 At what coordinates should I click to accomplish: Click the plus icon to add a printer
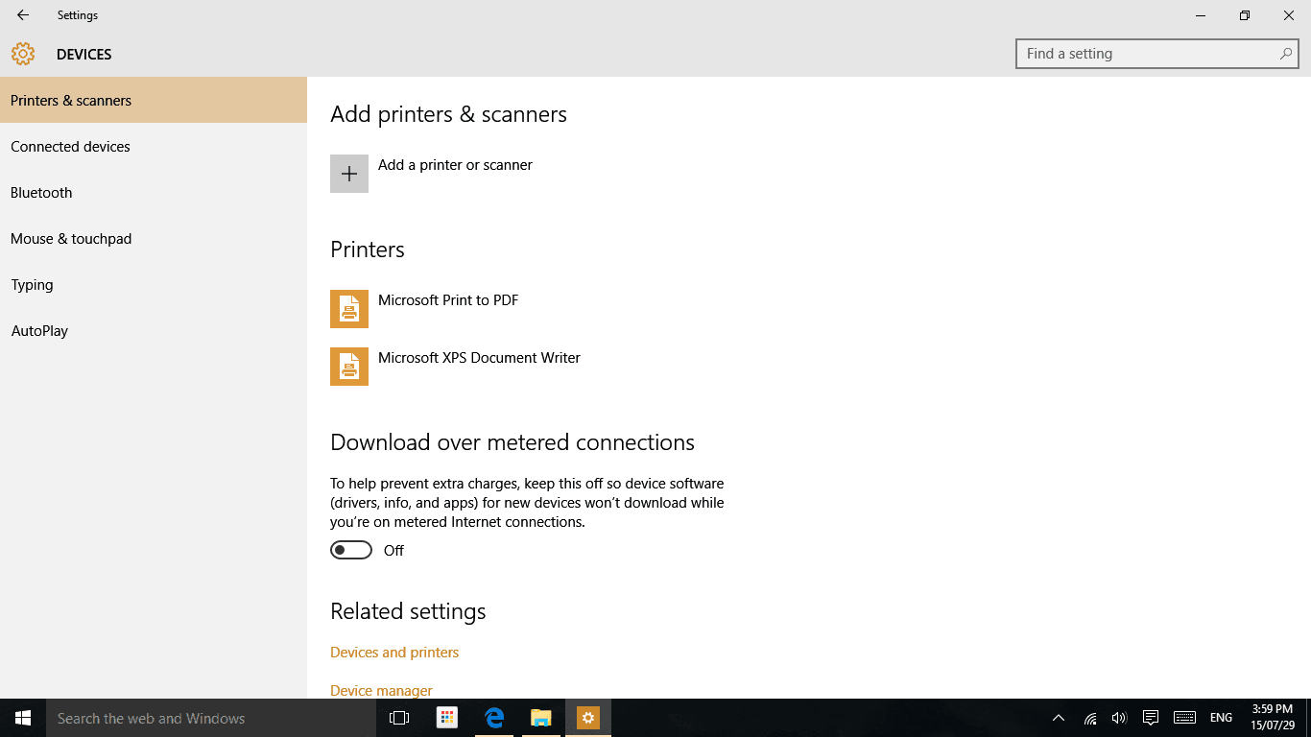(x=349, y=174)
